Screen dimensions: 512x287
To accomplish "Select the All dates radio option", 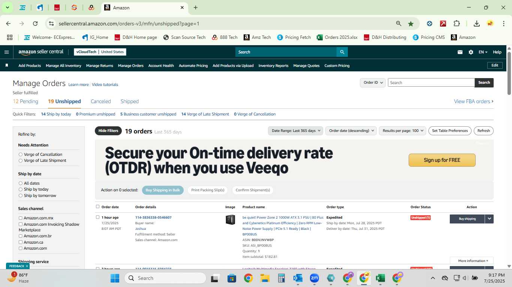I will [21, 183].
